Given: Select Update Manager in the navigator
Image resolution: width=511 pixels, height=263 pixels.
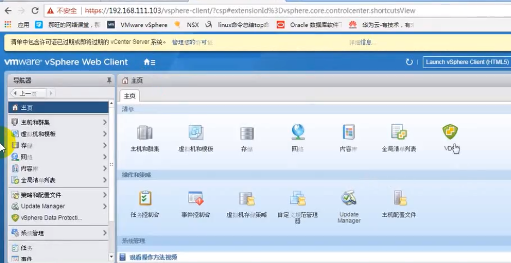Looking at the screenshot, I should [58, 206].
